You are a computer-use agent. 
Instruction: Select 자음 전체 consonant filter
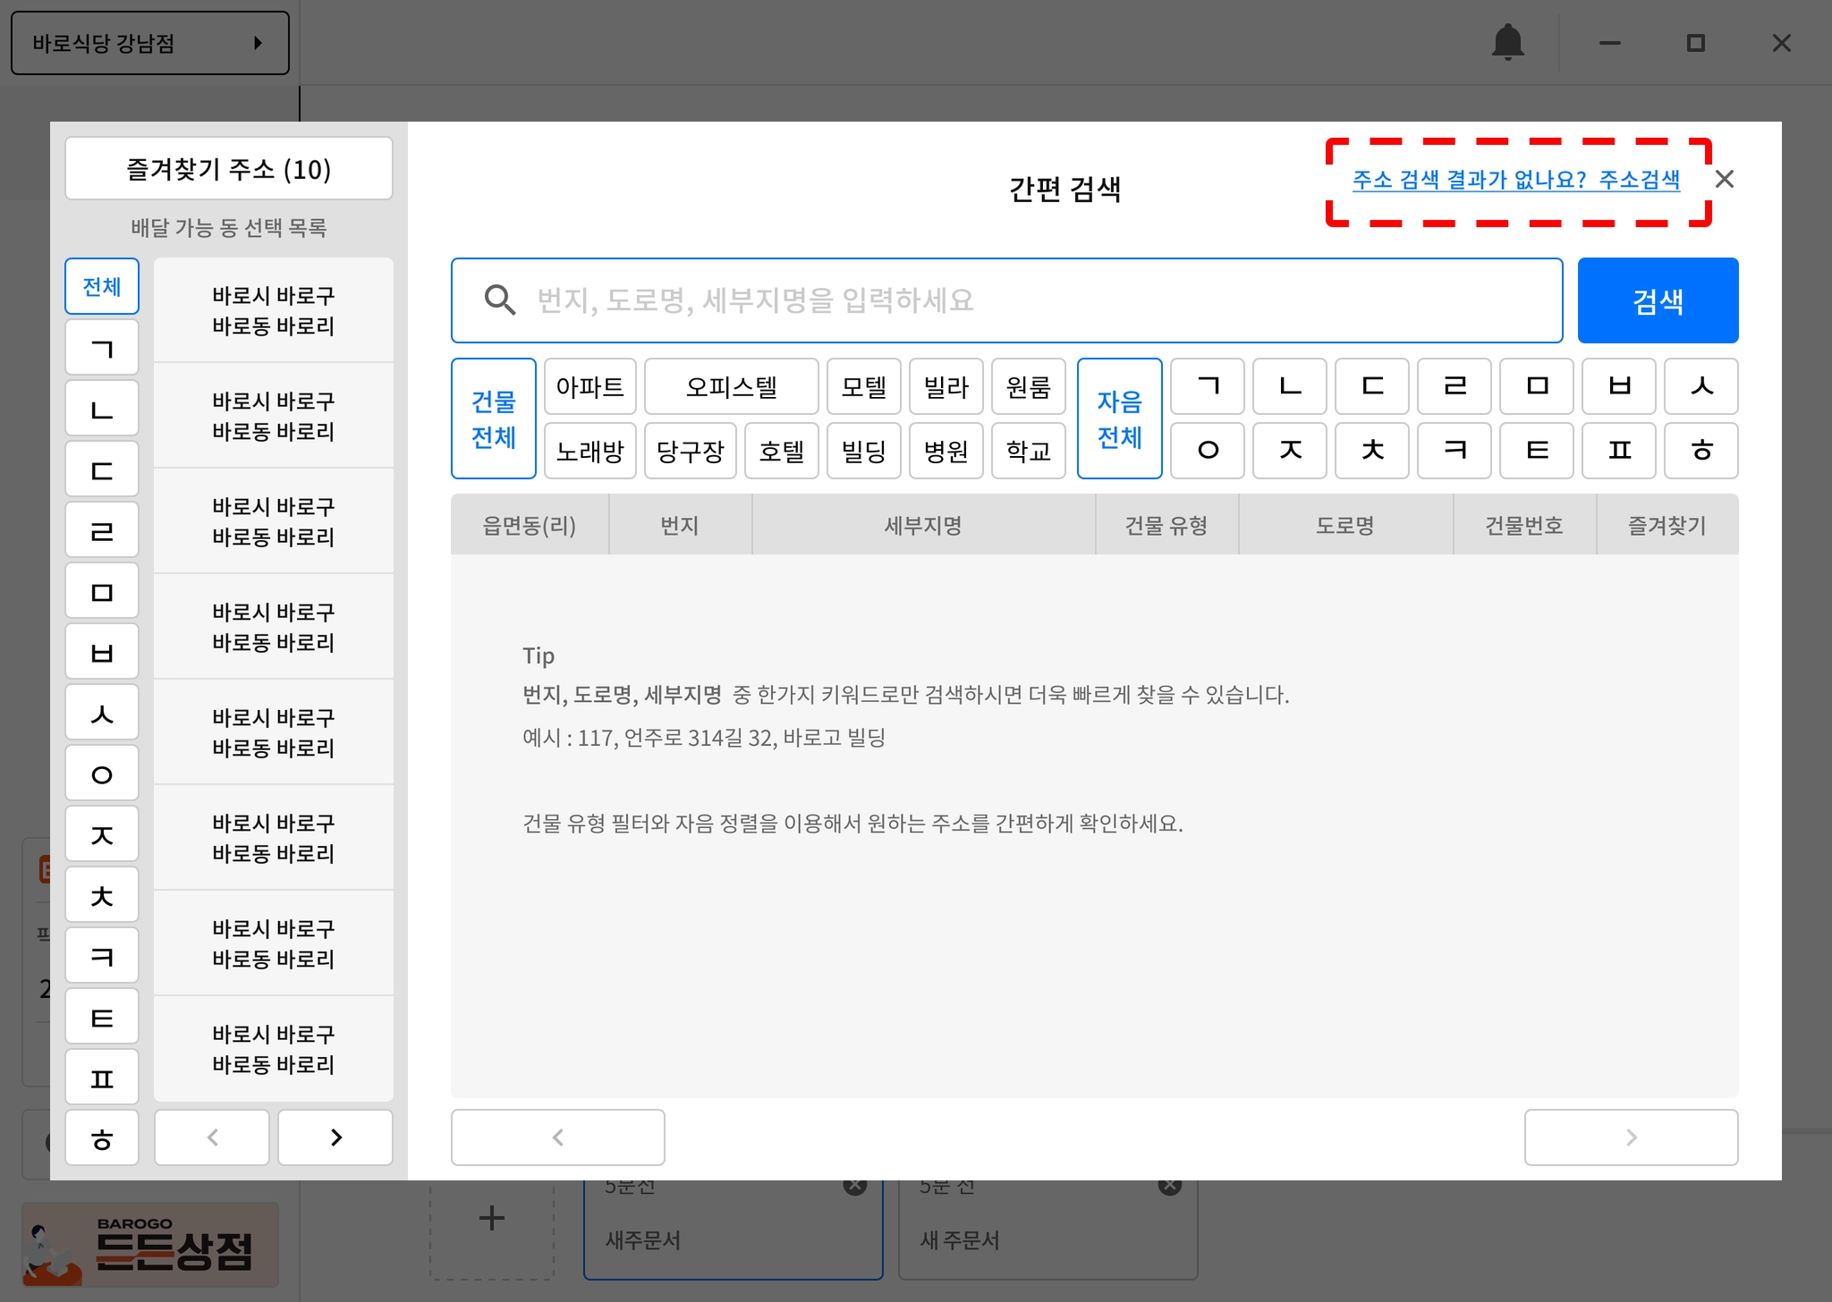coord(1119,418)
